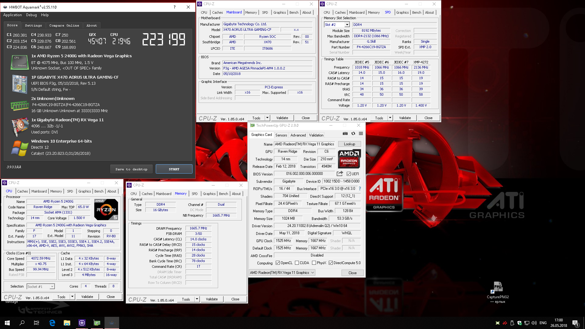Click the Ryzen 5 logo in CPU-Z
Image resolution: width=585 pixels, height=329 pixels.
(106, 210)
